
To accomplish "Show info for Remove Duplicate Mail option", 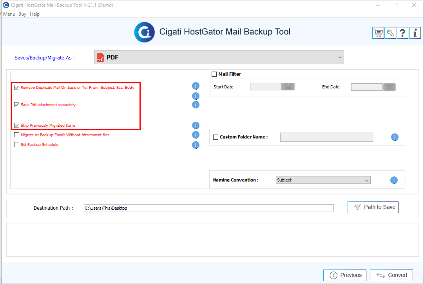I will [x=196, y=86].
